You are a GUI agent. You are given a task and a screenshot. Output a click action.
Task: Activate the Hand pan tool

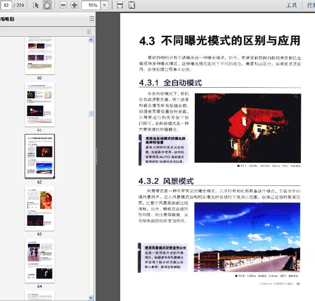pos(47,5)
